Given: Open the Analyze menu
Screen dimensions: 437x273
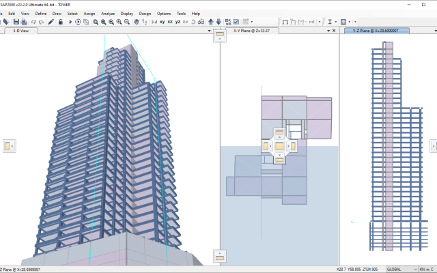Looking at the screenshot, I should coord(108,13).
